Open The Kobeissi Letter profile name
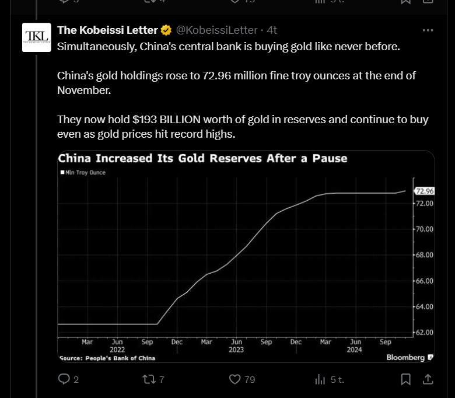 click(x=107, y=30)
